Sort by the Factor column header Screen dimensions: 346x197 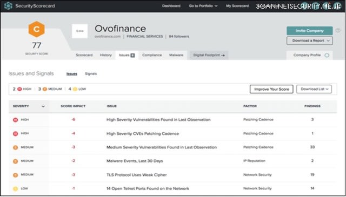[250, 106]
